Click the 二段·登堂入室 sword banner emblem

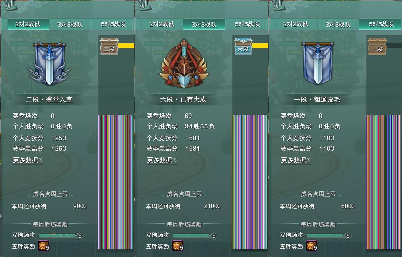[50, 63]
